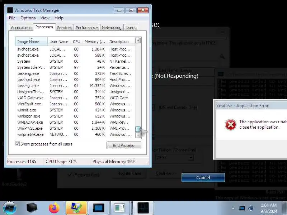The image size is (287, 215).
Task: Select the Processes tab
Action: (x=44, y=27)
